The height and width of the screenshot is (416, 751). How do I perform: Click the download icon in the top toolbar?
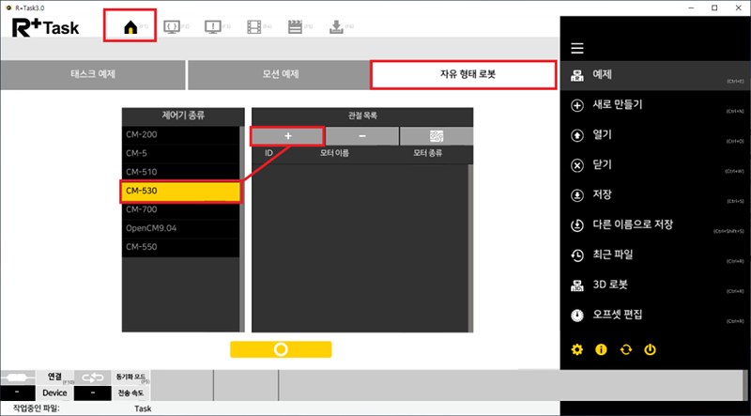point(336,26)
